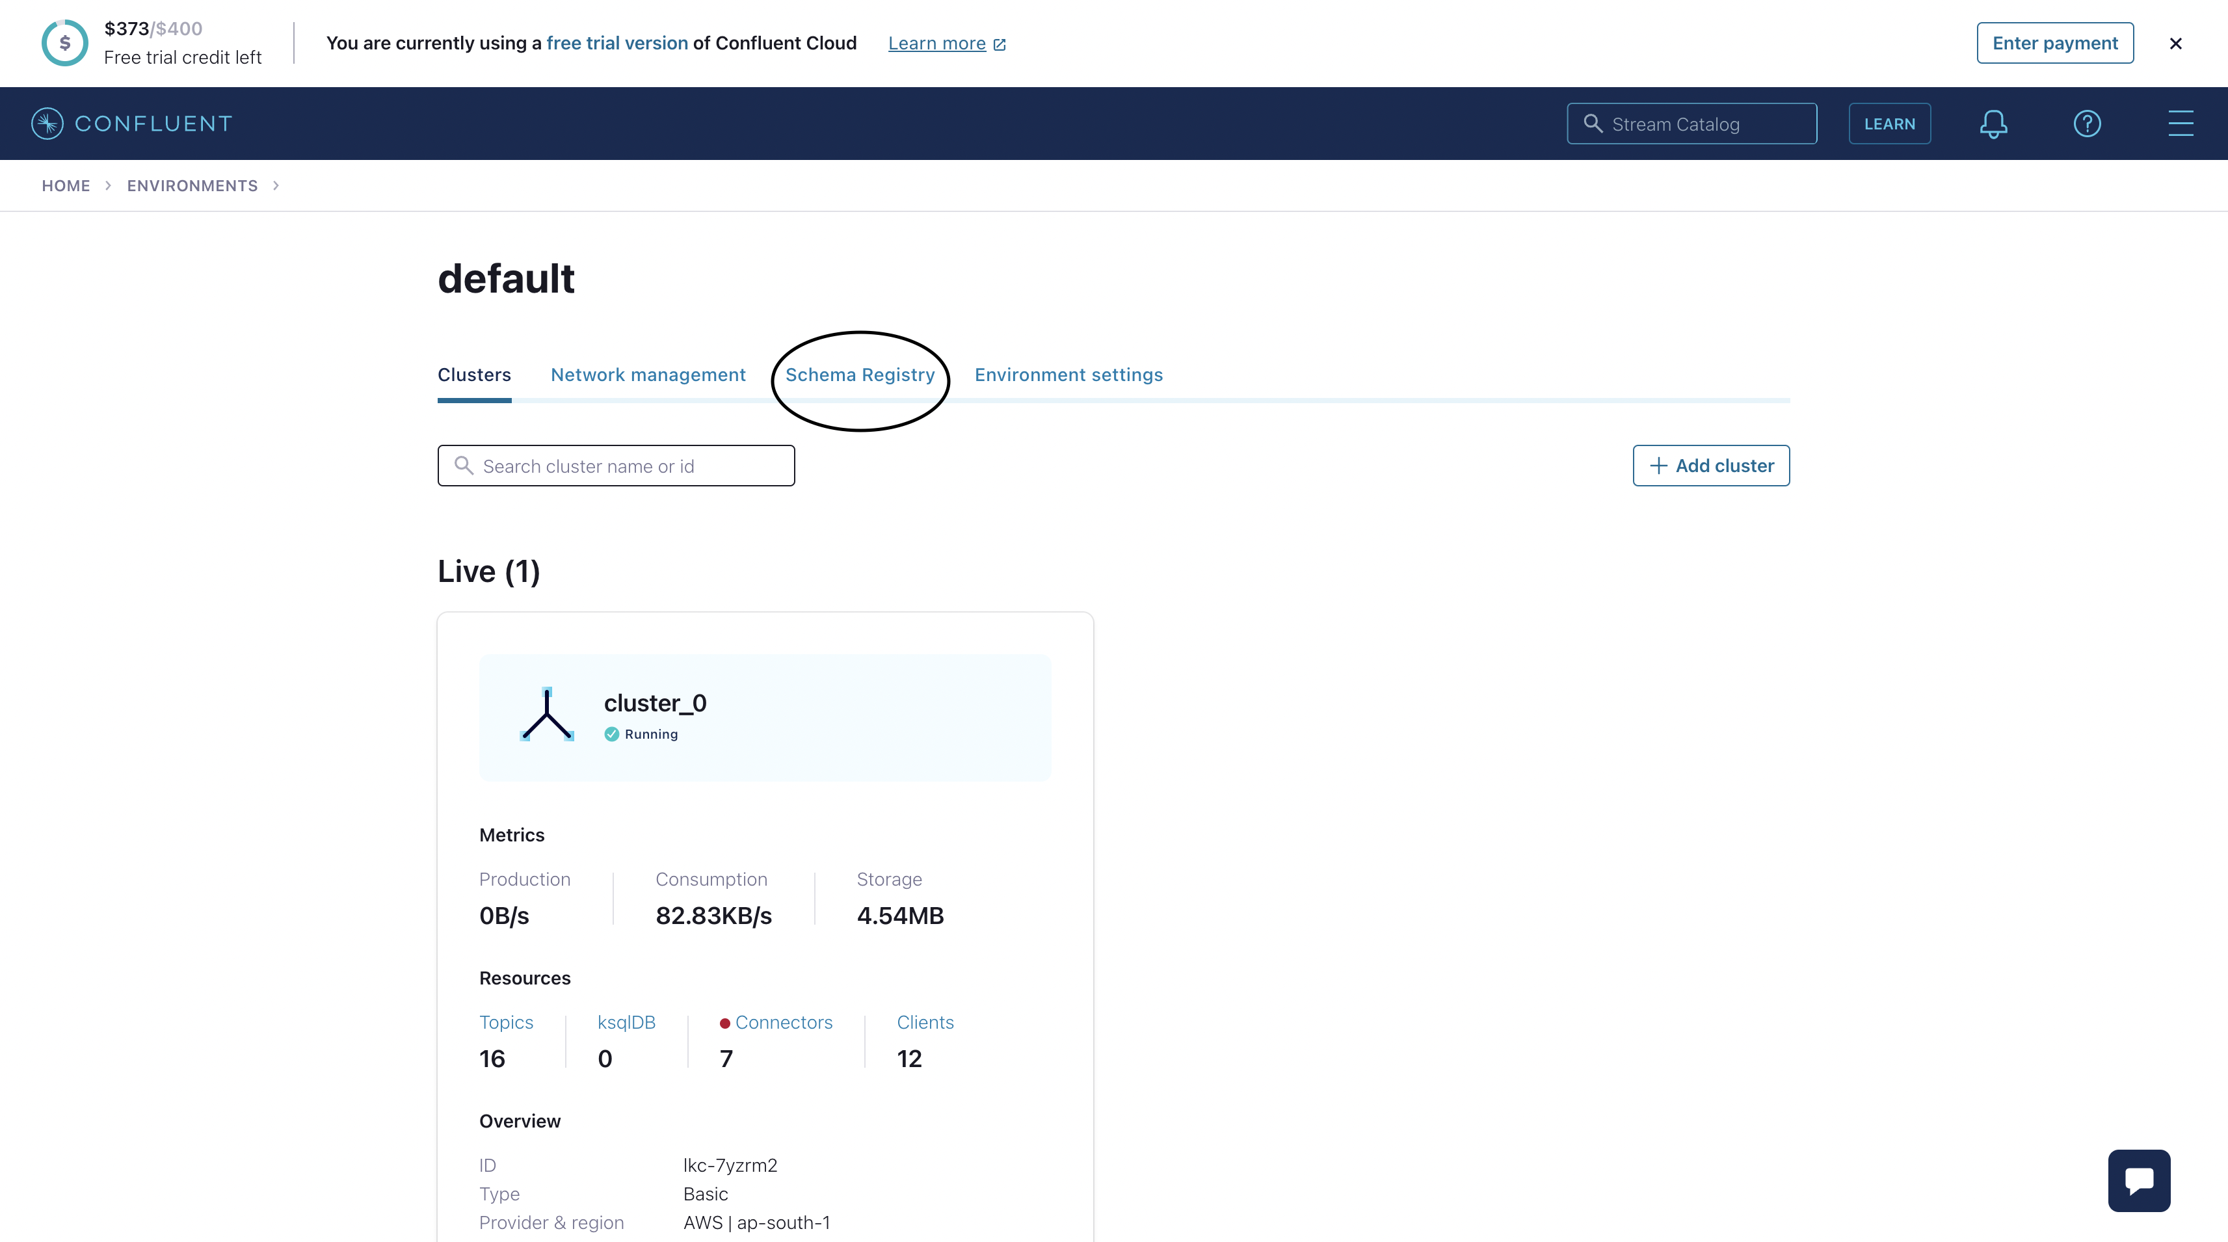This screenshot has width=2228, height=1242.
Task: Open the Environment settings tab
Action: 1068,375
